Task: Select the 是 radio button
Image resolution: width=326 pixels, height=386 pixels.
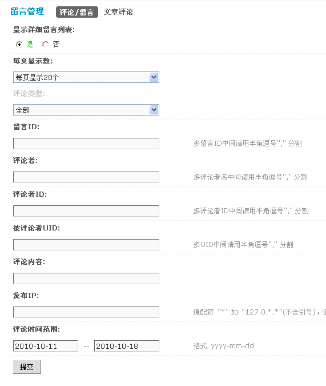Action: (x=19, y=44)
